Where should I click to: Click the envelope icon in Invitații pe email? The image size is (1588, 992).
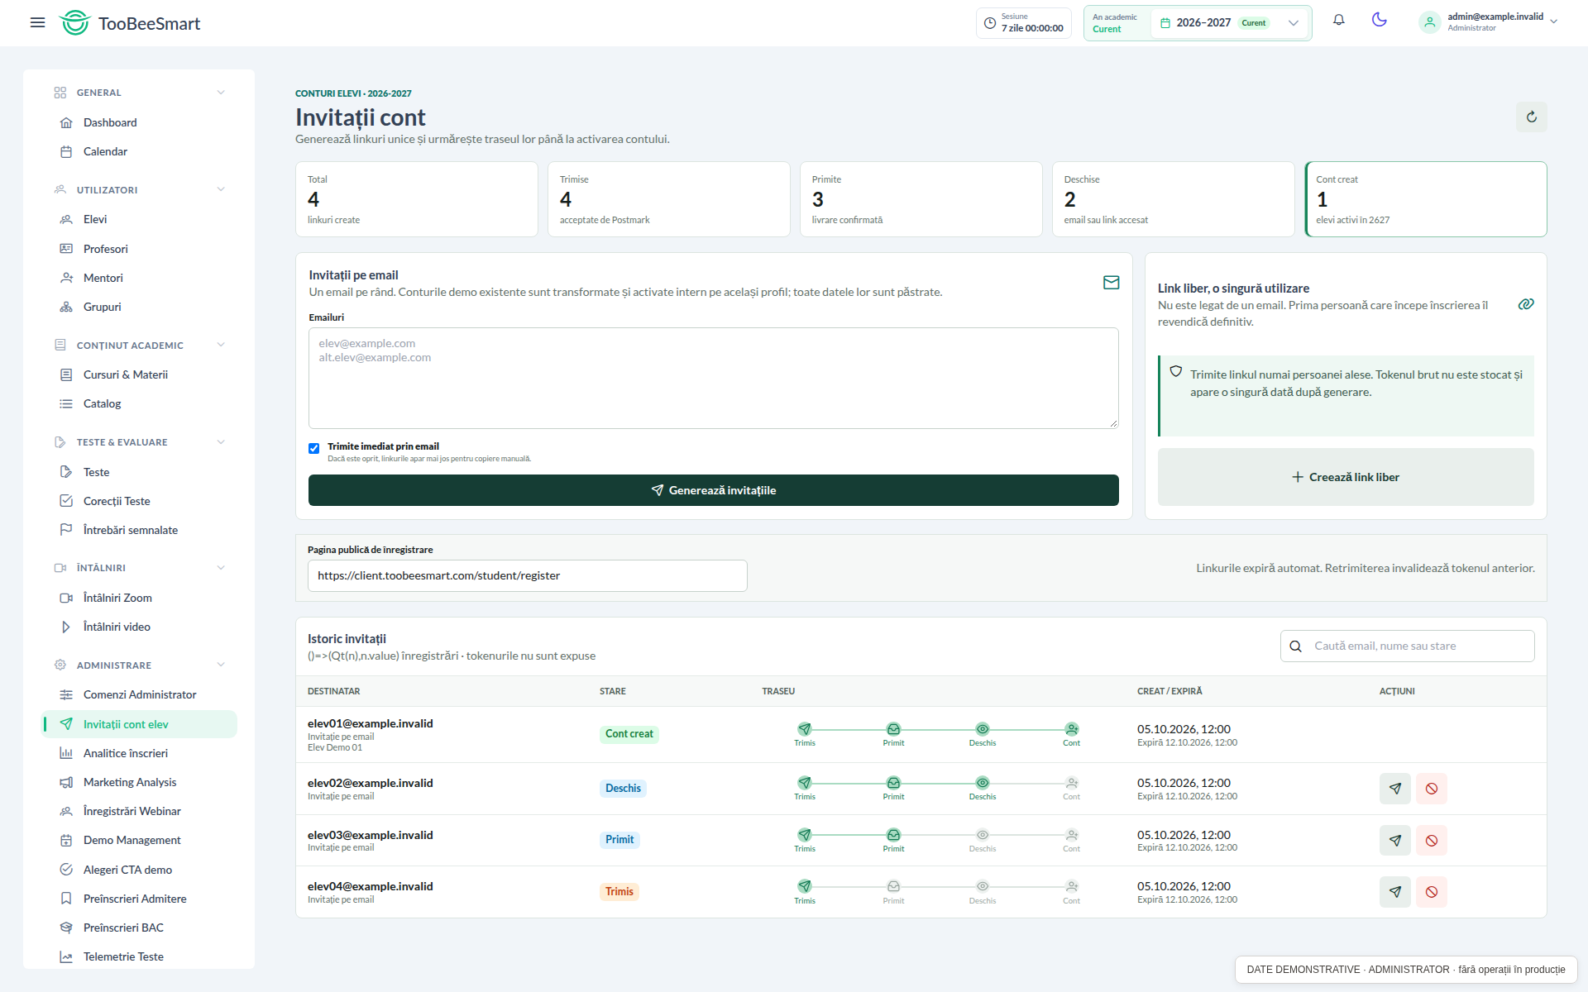pyautogui.click(x=1111, y=283)
